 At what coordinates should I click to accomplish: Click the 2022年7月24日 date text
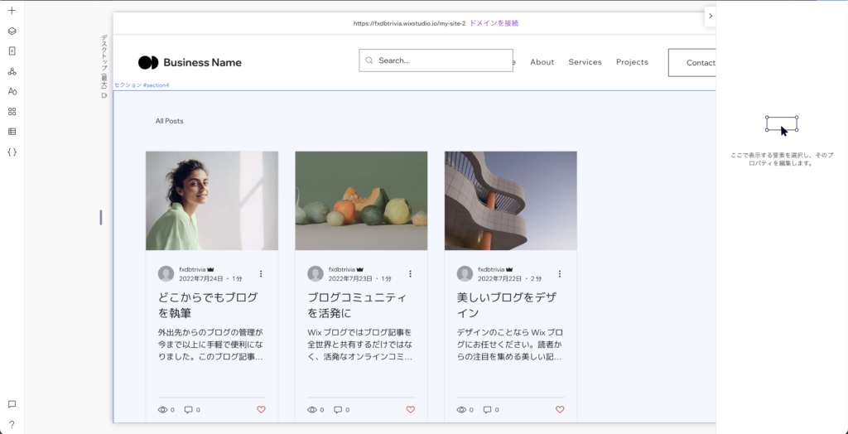pos(200,278)
